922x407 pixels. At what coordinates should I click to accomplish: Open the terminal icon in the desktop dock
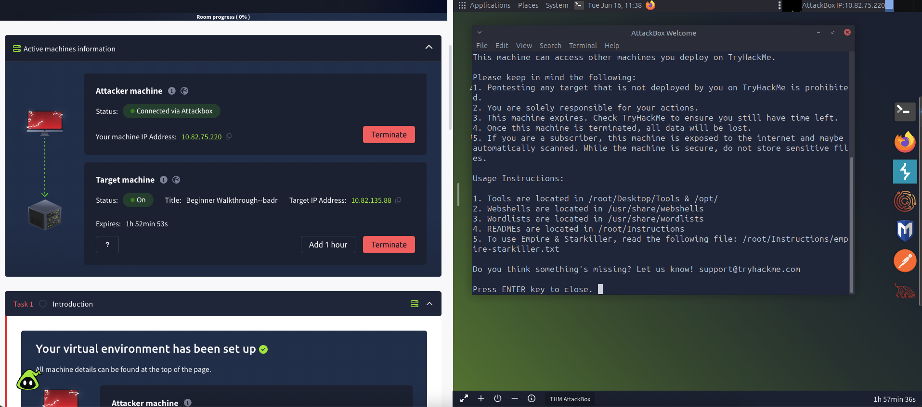pos(905,111)
